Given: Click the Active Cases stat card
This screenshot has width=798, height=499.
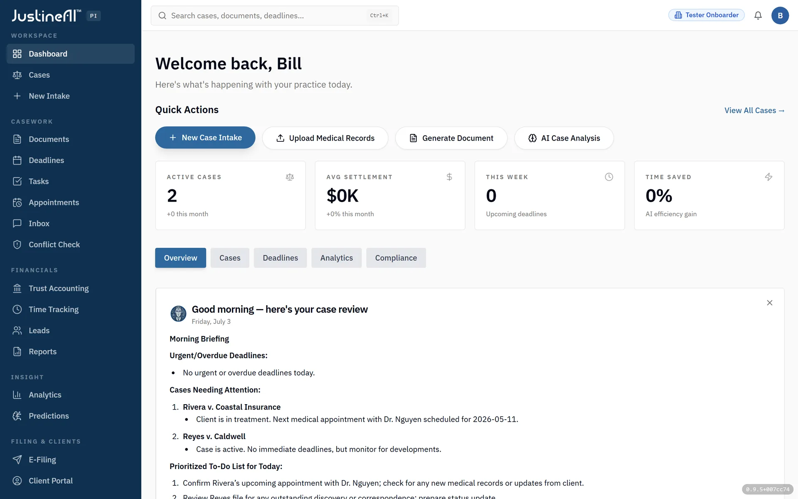Looking at the screenshot, I should point(231,195).
